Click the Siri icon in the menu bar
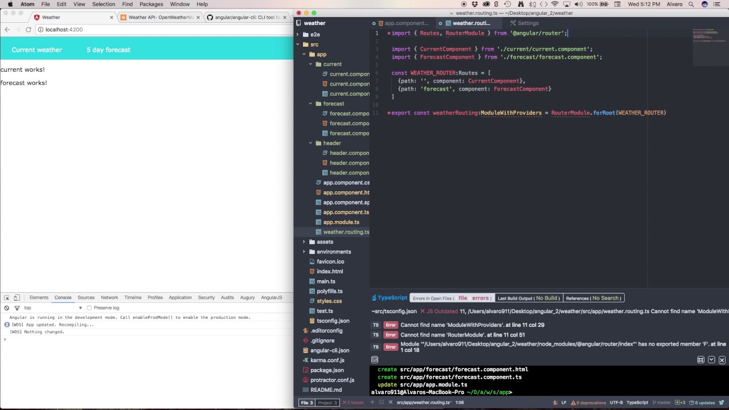 click(x=705, y=4)
